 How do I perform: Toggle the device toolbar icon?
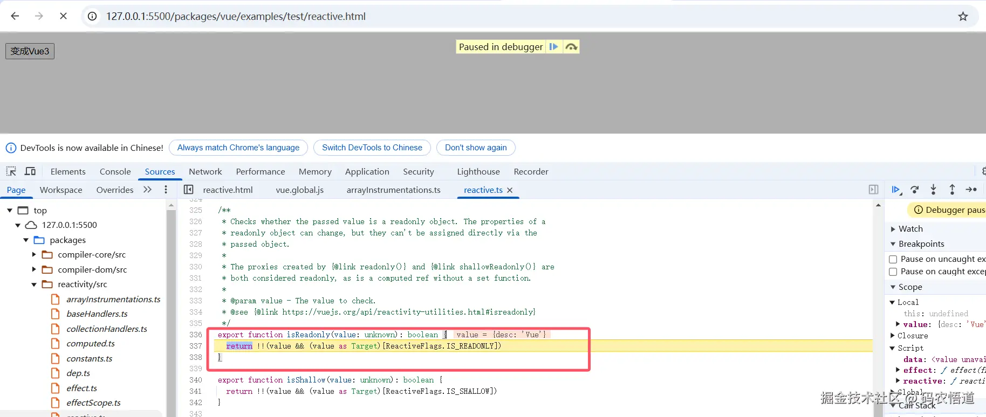tap(31, 171)
